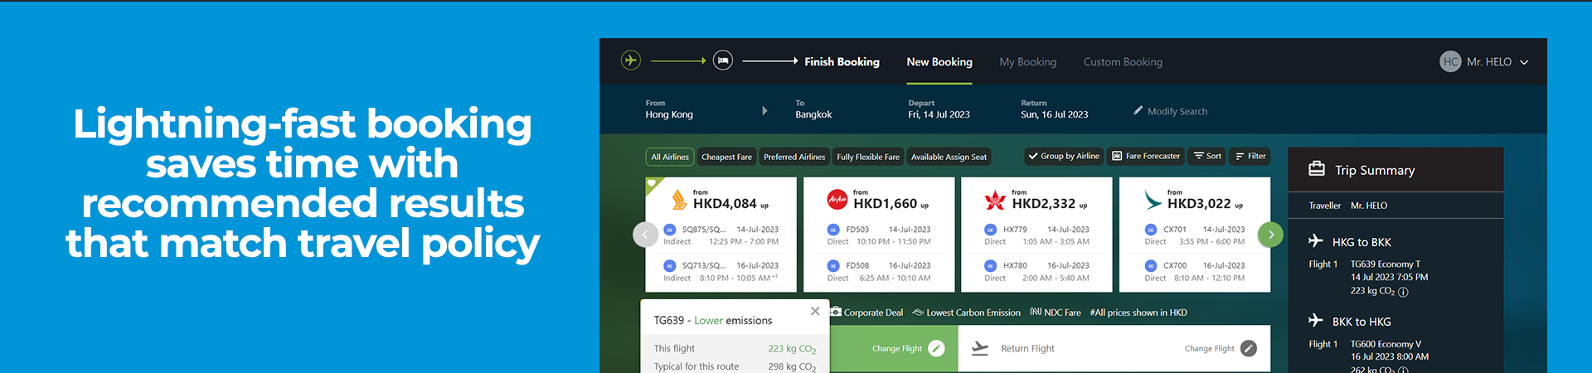Show CO2 info for TG639 flight
1592x373 pixels.
pos(1403,292)
